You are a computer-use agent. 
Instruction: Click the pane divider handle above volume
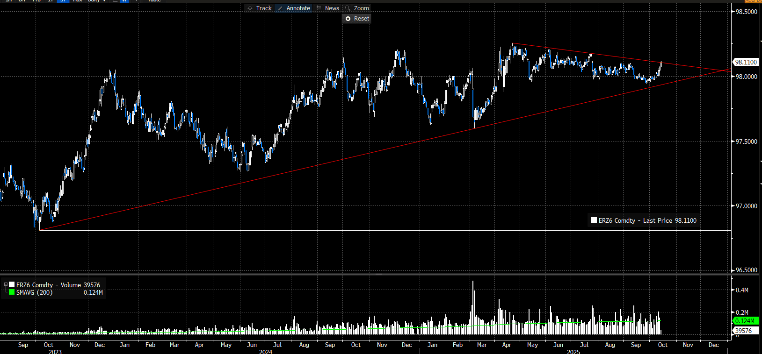379,274
